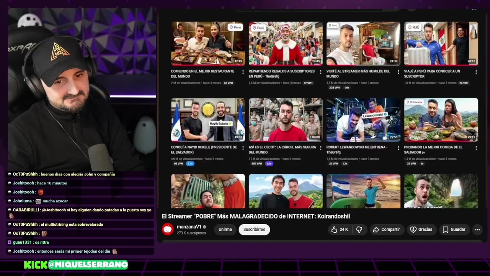Click the Gracias thanks button
The width and height of the screenshot is (490, 276).
(421, 229)
